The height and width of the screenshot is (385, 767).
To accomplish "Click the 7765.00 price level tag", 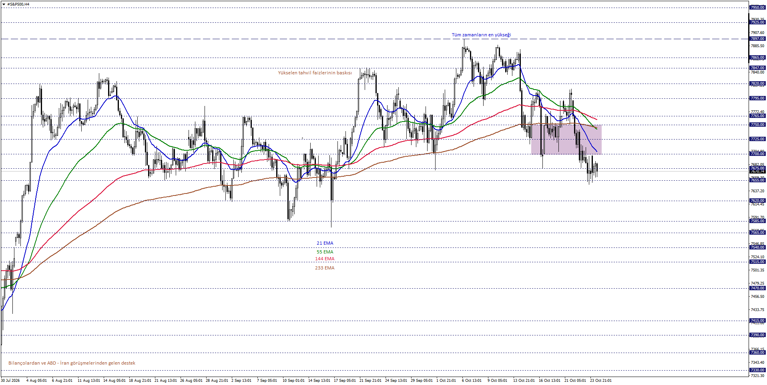I will click(x=757, y=116).
